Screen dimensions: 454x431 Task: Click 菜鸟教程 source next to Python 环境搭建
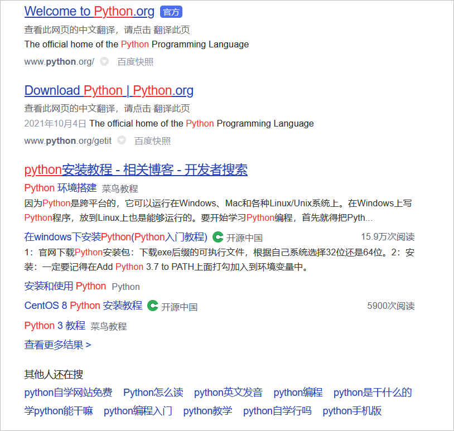[120, 188]
